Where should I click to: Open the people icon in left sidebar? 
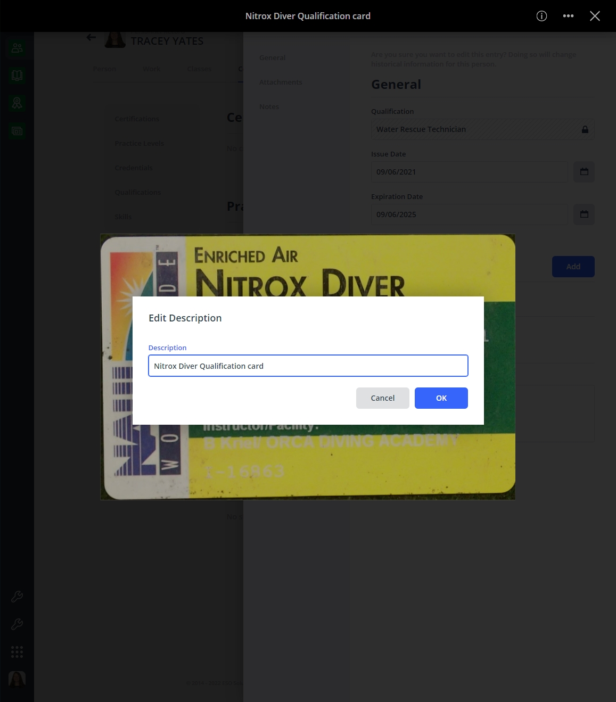(x=17, y=48)
